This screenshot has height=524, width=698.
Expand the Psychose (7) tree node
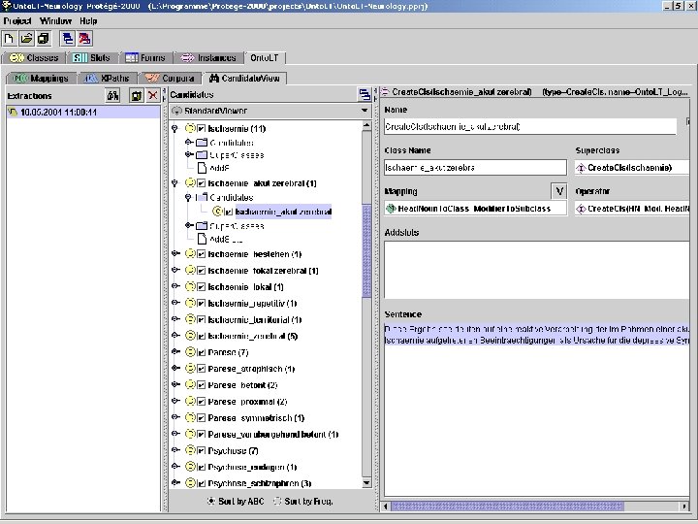tap(174, 451)
